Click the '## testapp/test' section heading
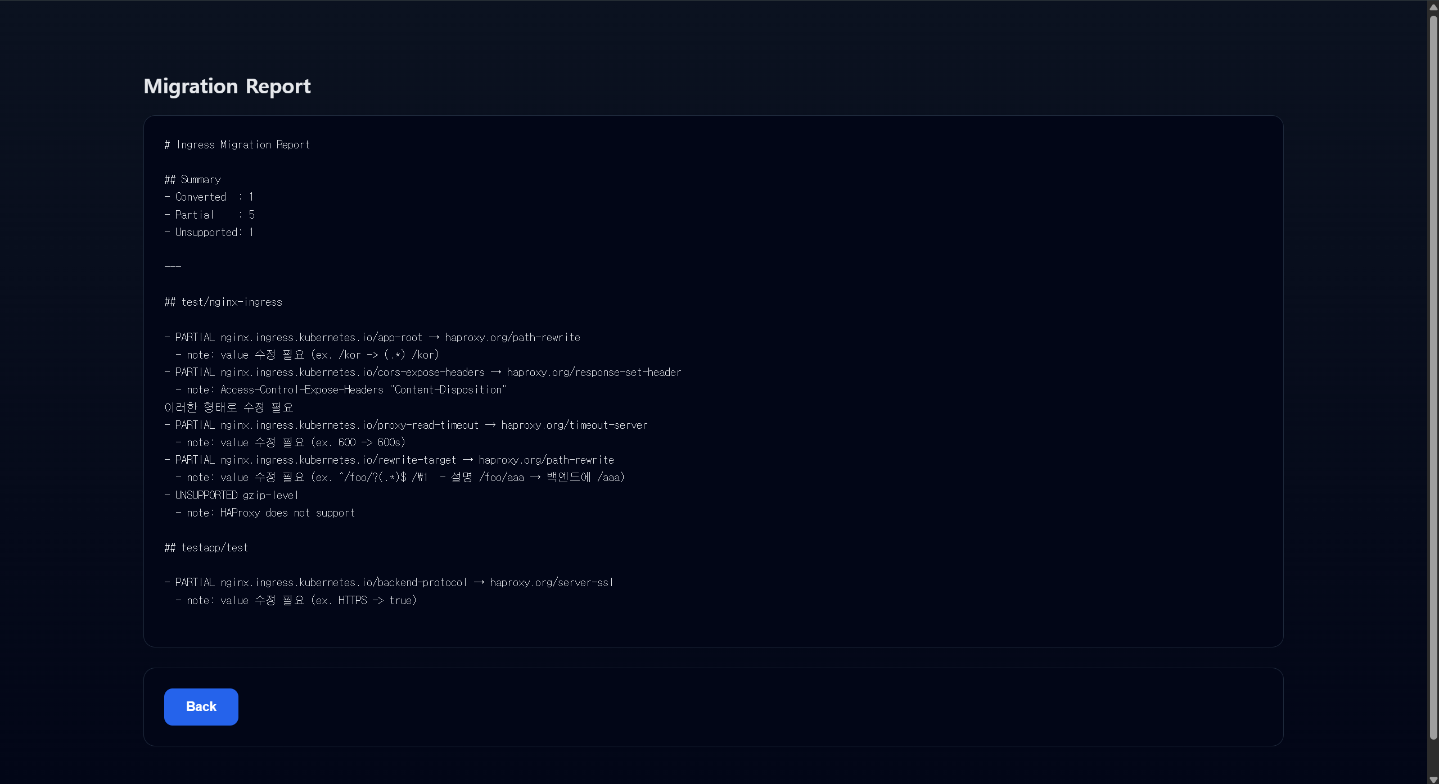Viewport: 1439px width, 784px height. click(206, 547)
